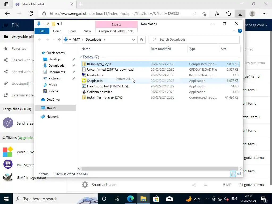Open Microsoft Store from taskbar
Image resolution: width=272 pixels, height=204 pixels.
click(x=156, y=199)
